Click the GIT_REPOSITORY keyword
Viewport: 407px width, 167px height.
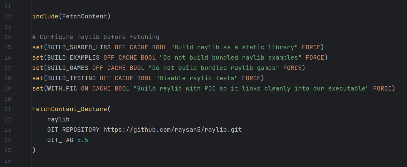(x=73, y=130)
